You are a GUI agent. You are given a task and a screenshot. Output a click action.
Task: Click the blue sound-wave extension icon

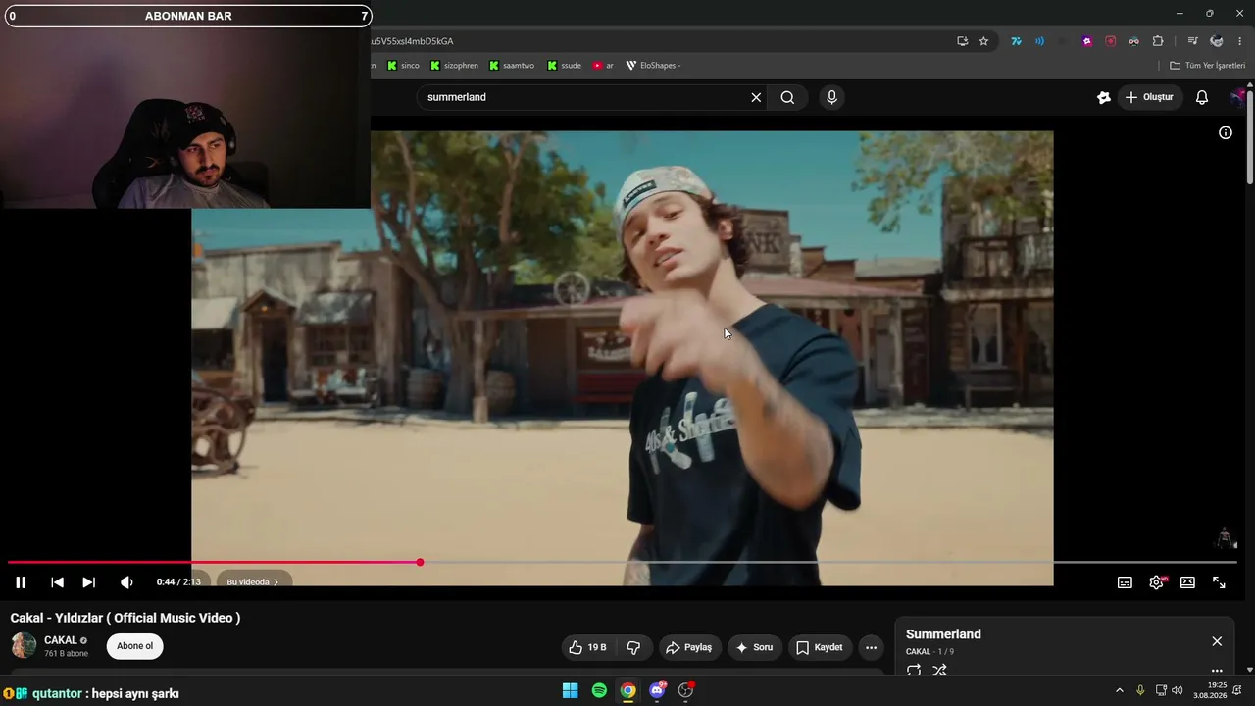1039,41
